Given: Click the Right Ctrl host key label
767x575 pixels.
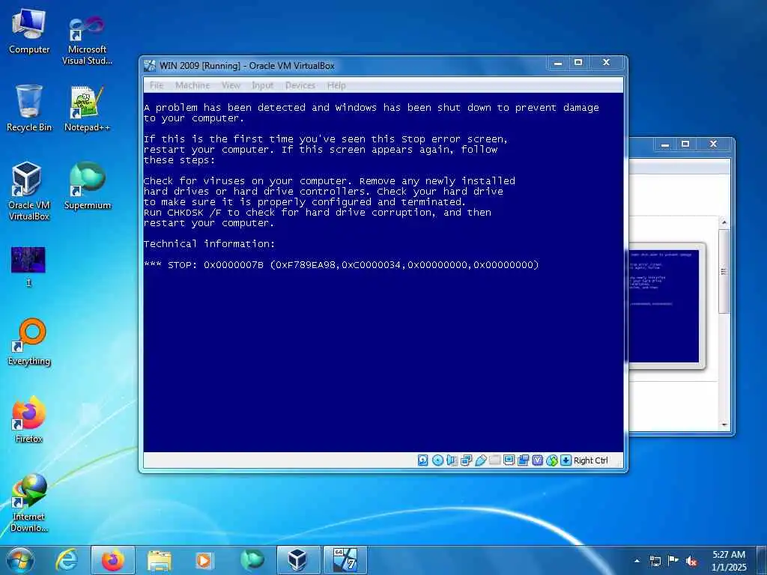Looking at the screenshot, I should point(591,460).
